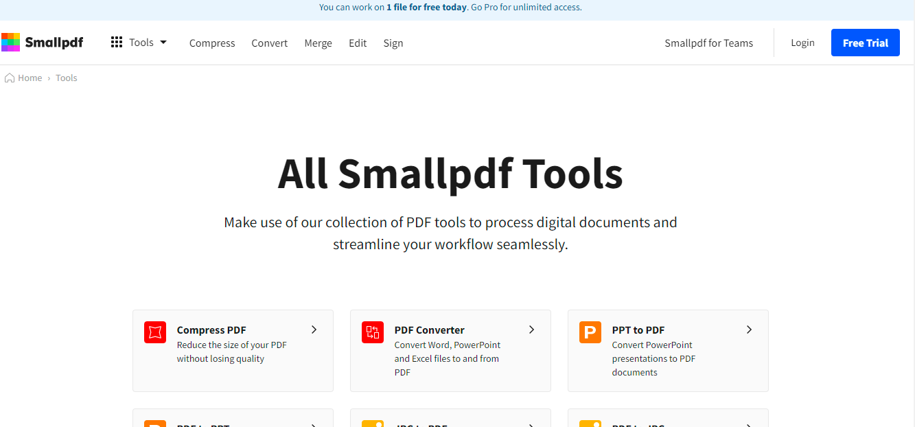Visit Smallpdf for Teams
Viewport: 915px width, 427px height.
click(709, 43)
